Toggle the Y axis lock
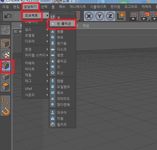157x150 pixels. tap(100, 16)
